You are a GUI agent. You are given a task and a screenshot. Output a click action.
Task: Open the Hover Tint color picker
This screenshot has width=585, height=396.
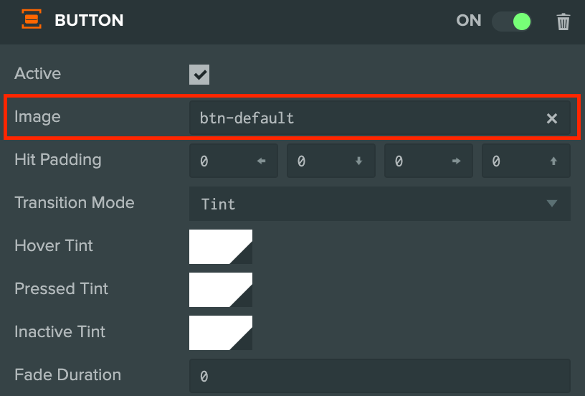221,247
